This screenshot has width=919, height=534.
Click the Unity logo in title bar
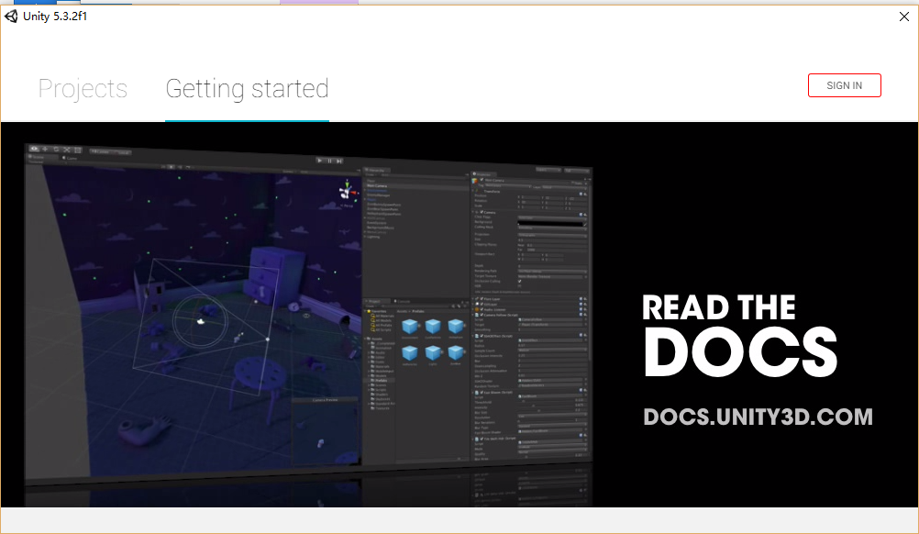tap(11, 17)
